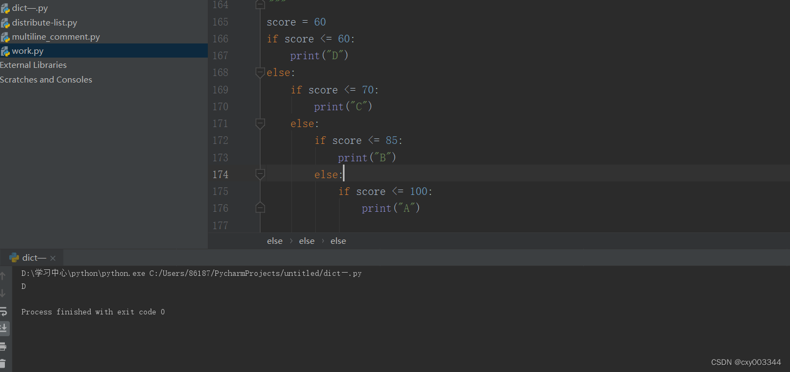Click the dict一.py path link in console

click(256, 274)
